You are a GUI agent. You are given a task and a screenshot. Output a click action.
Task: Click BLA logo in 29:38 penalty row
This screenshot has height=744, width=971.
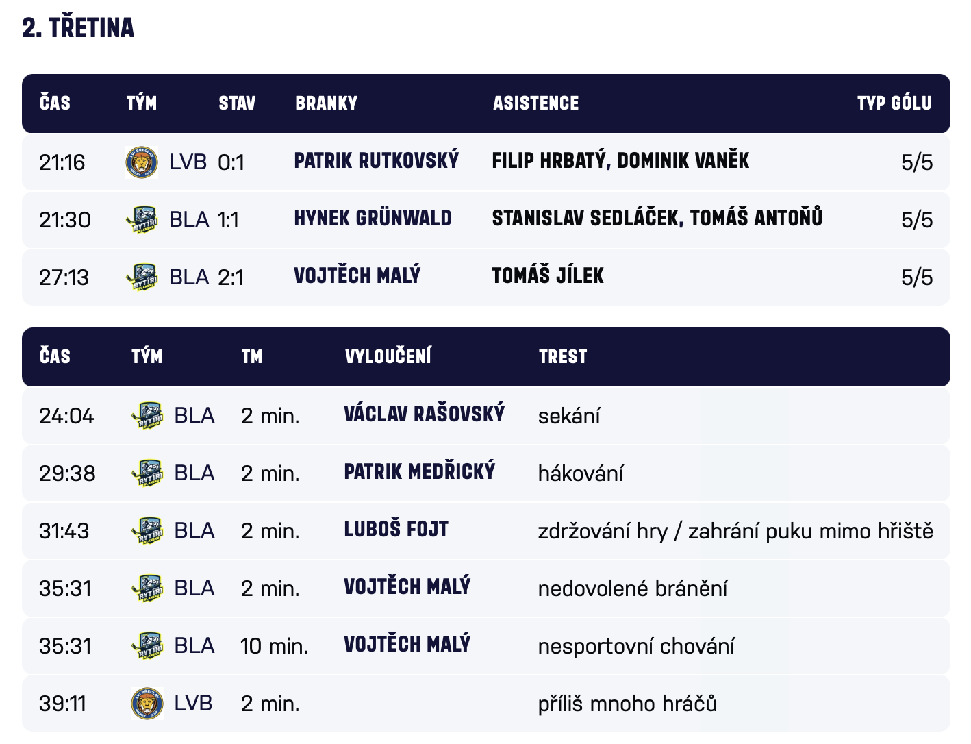pyautogui.click(x=147, y=473)
